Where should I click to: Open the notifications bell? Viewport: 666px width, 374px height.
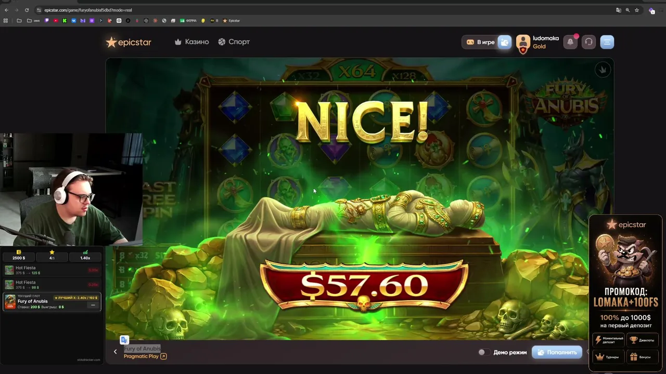point(571,42)
